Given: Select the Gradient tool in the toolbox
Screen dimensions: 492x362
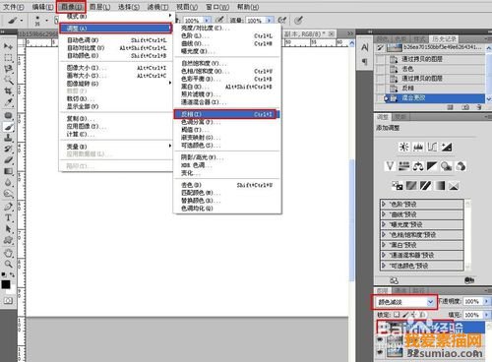Looking at the screenshot, I should click(8, 171).
